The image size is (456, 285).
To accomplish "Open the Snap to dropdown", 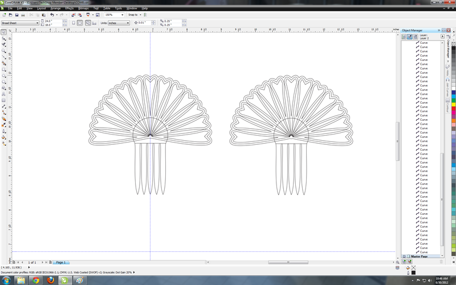I will coord(140,15).
